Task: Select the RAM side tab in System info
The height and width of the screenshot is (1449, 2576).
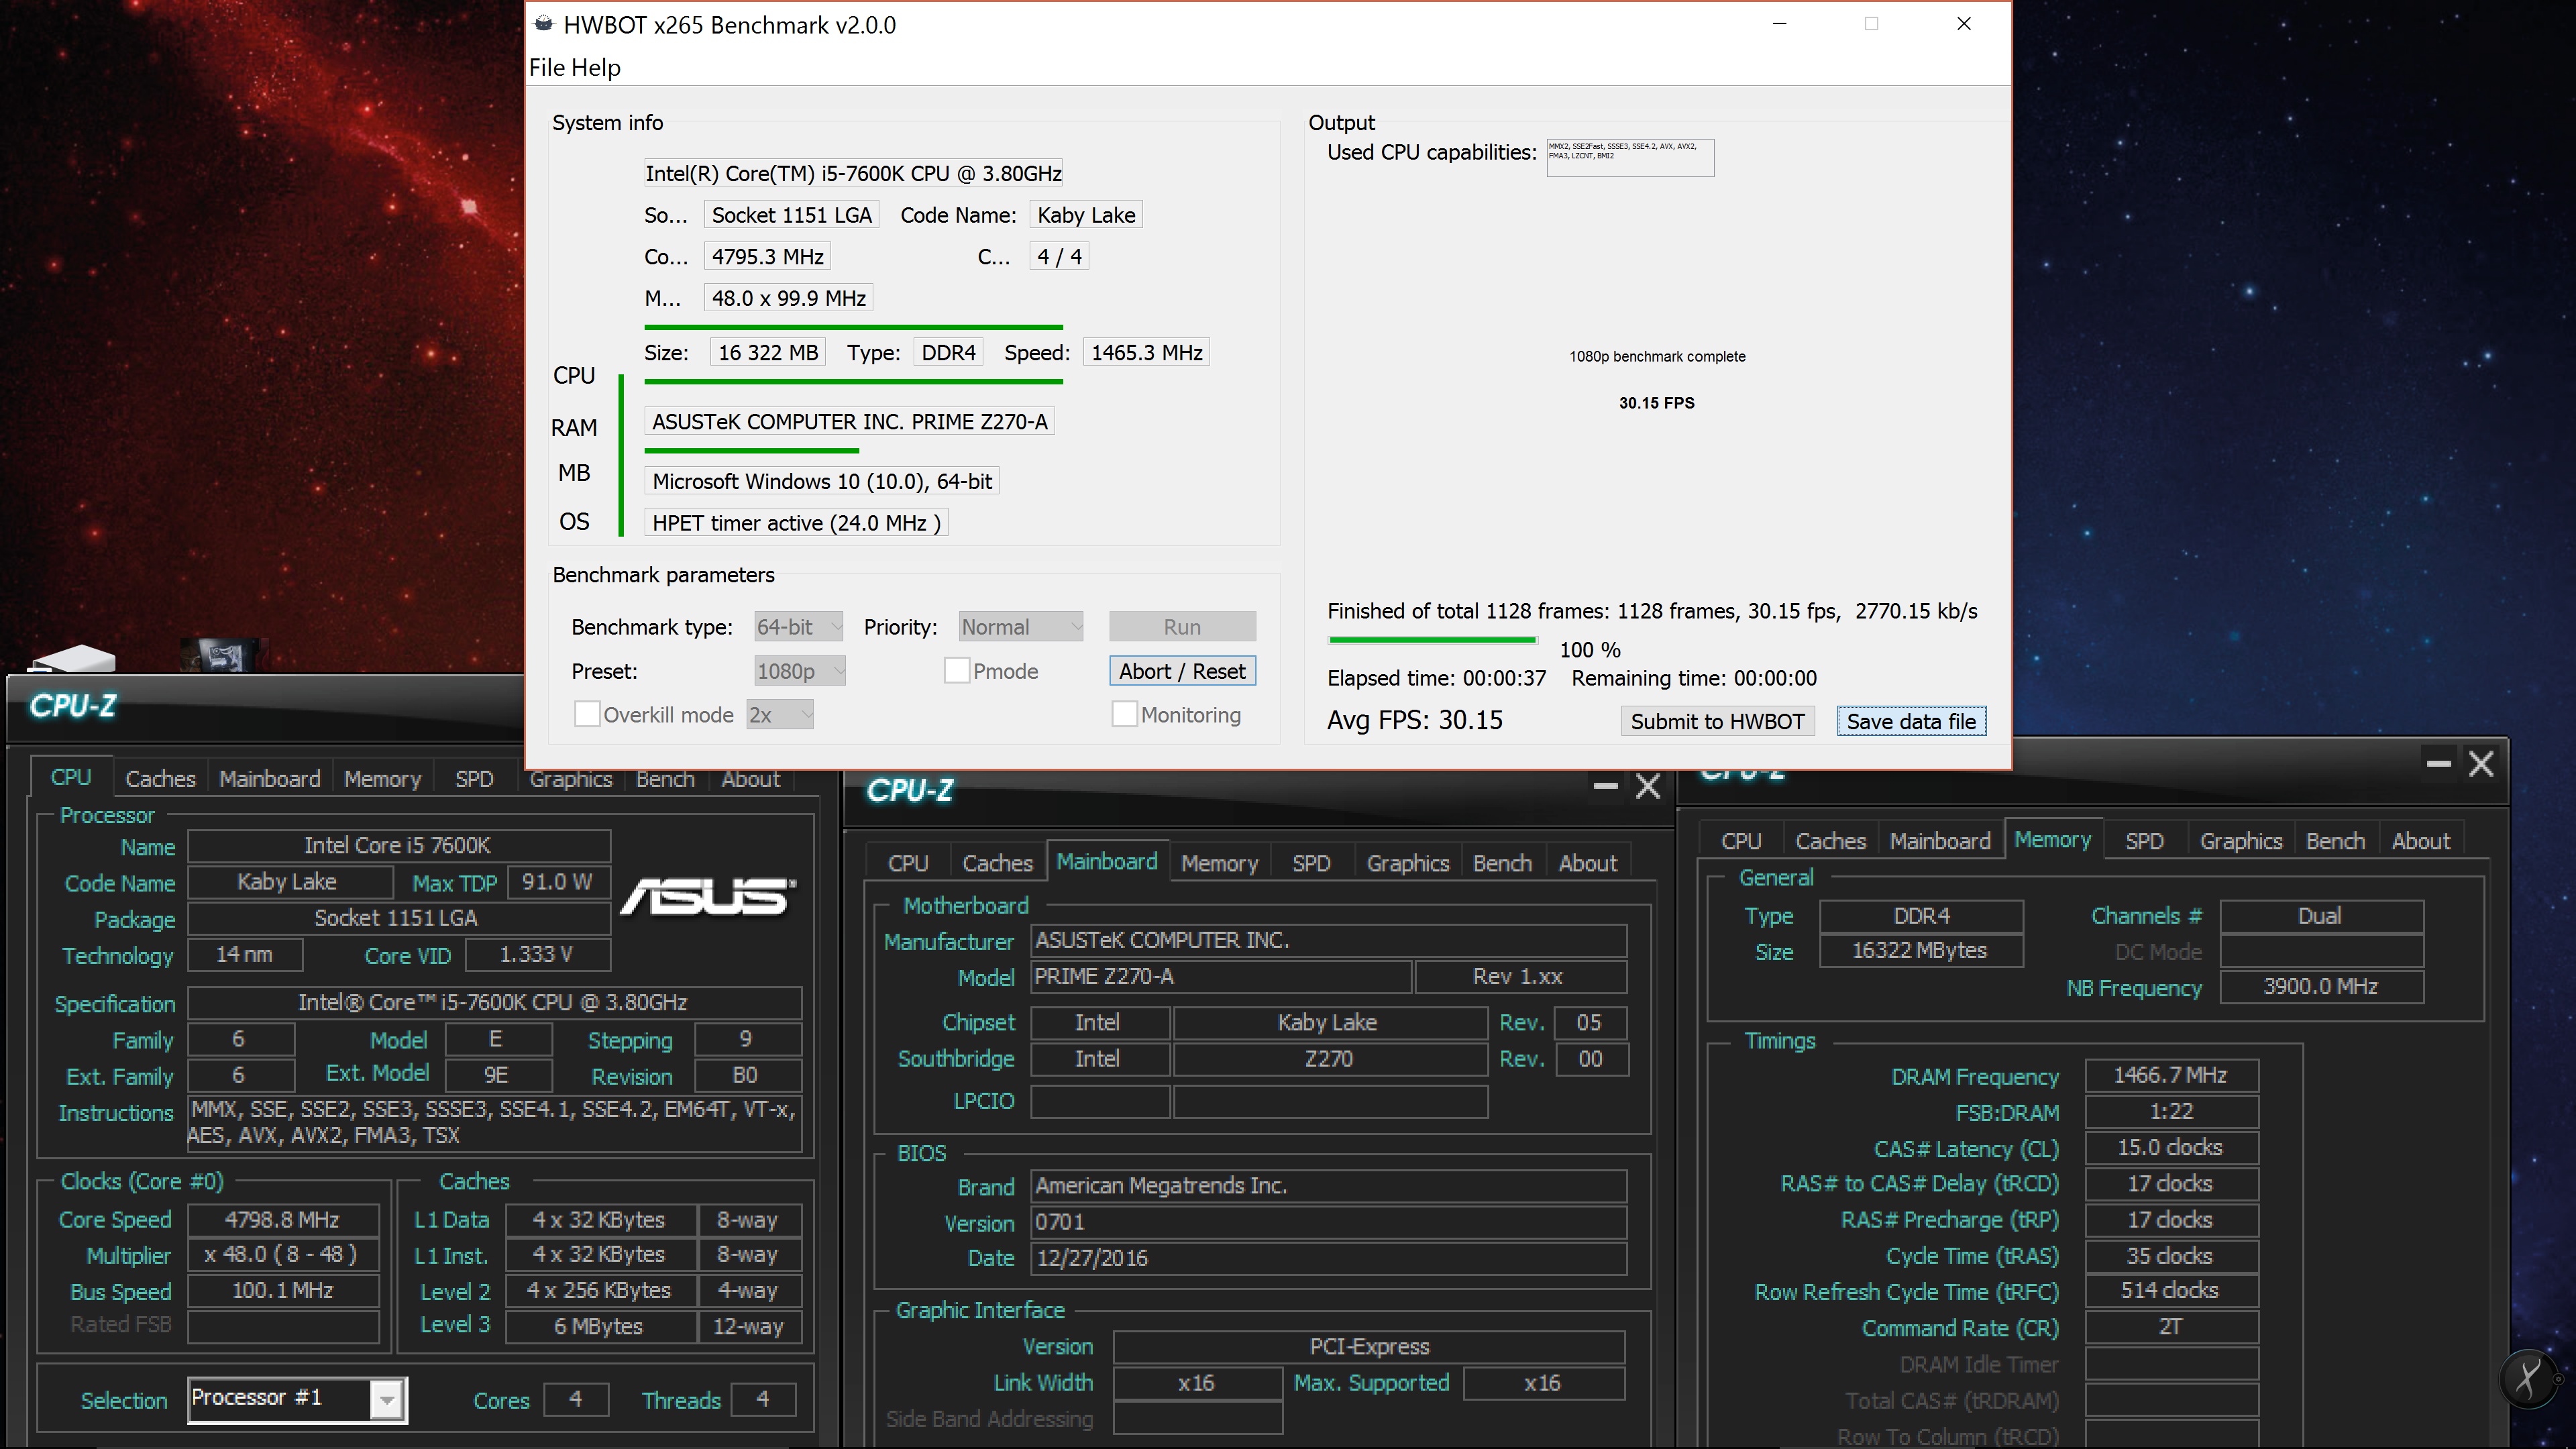Action: pyautogui.click(x=574, y=428)
